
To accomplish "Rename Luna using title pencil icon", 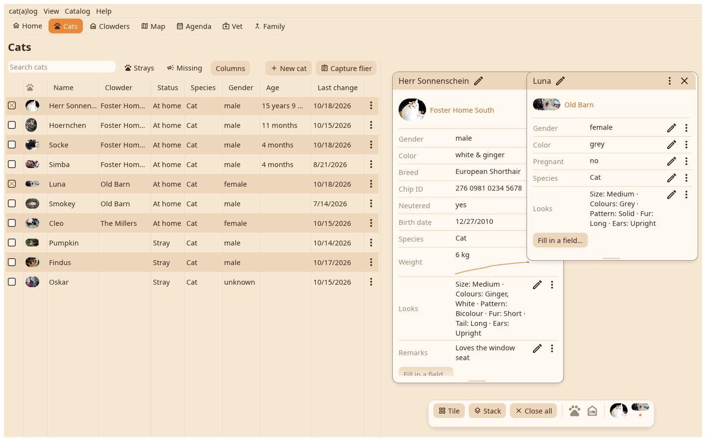I will [560, 81].
